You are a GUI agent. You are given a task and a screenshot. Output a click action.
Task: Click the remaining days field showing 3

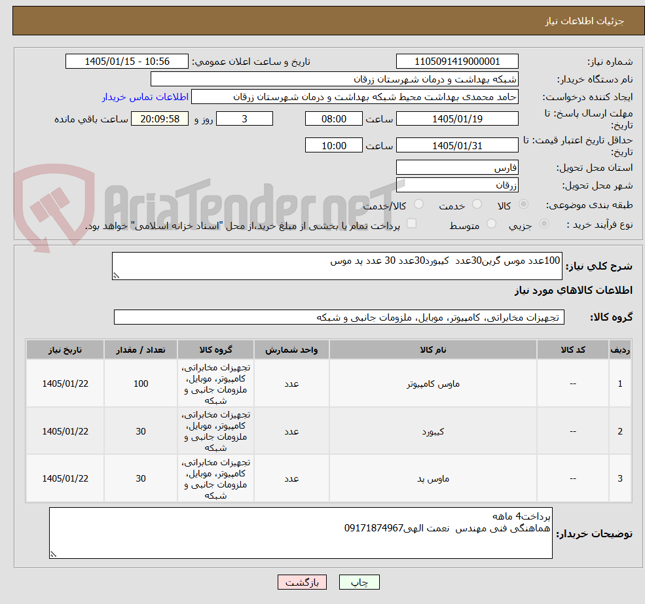244,119
